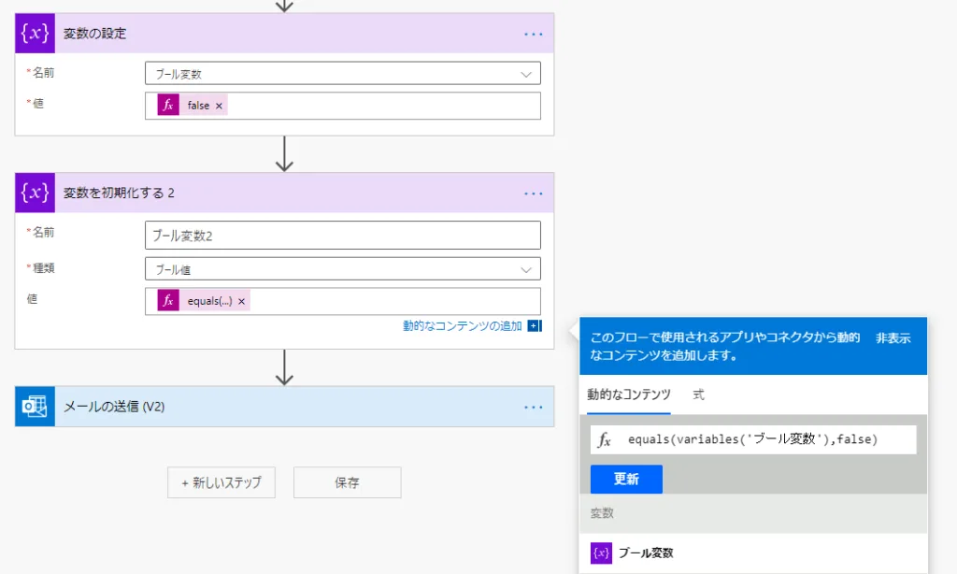Open the ellipsis menu on 変数の設定
Screen dimensions: 957x574
click(534, 33)
